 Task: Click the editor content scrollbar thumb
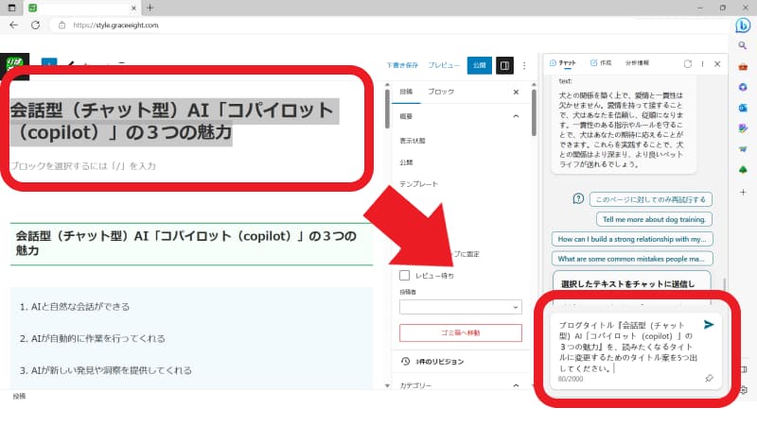click(387, 109)
